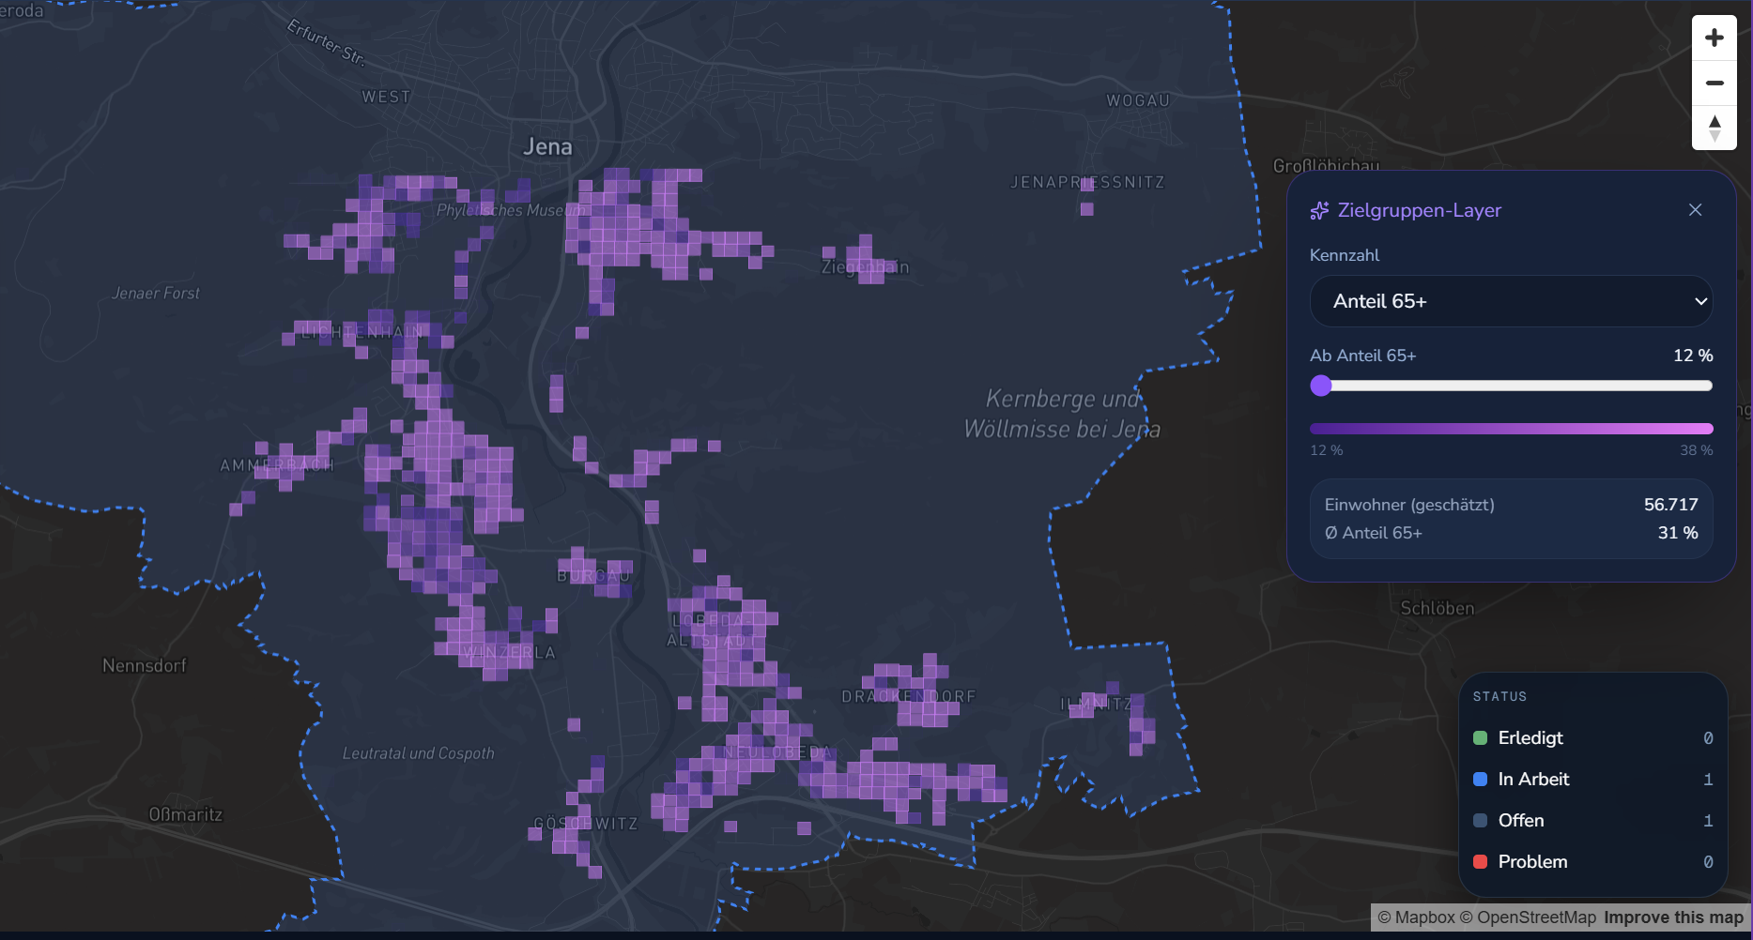1753x940 pixels.
Task: Click the red Problem status dot
Action: click(1481, 862)
